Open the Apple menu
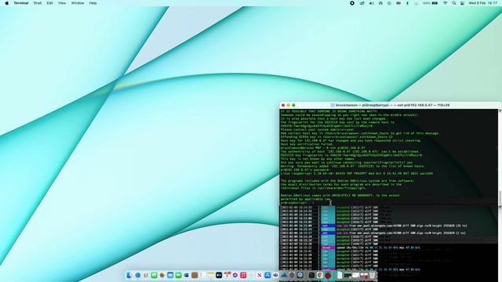 tap(7, 3)
